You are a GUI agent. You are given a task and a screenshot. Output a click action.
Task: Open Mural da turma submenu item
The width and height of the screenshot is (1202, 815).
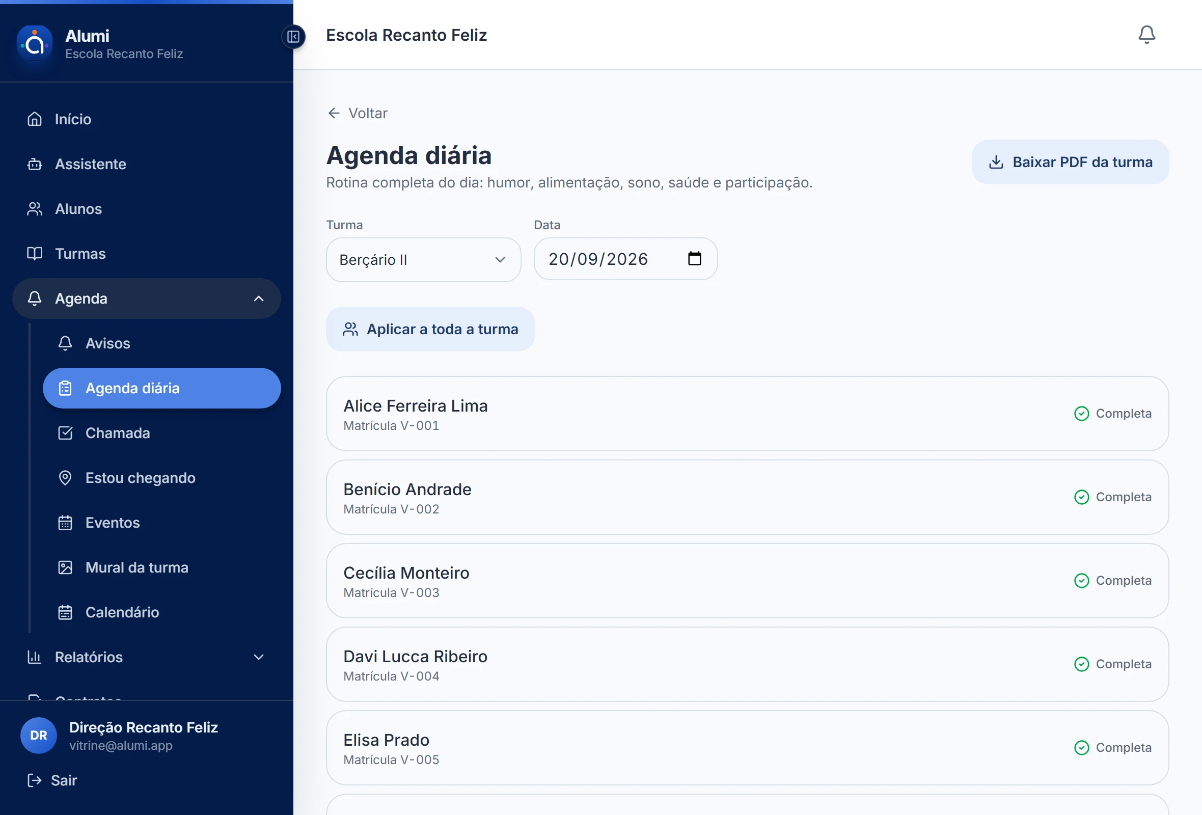point(162,567)
